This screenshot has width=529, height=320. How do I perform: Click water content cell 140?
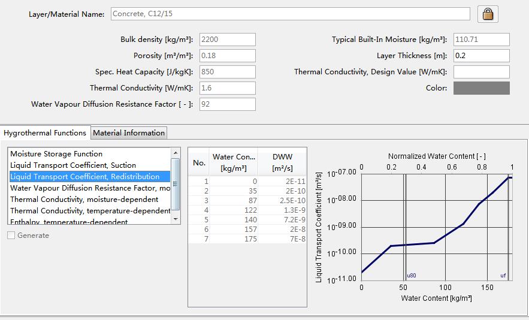pyautogui.click(x=234, y=219)
